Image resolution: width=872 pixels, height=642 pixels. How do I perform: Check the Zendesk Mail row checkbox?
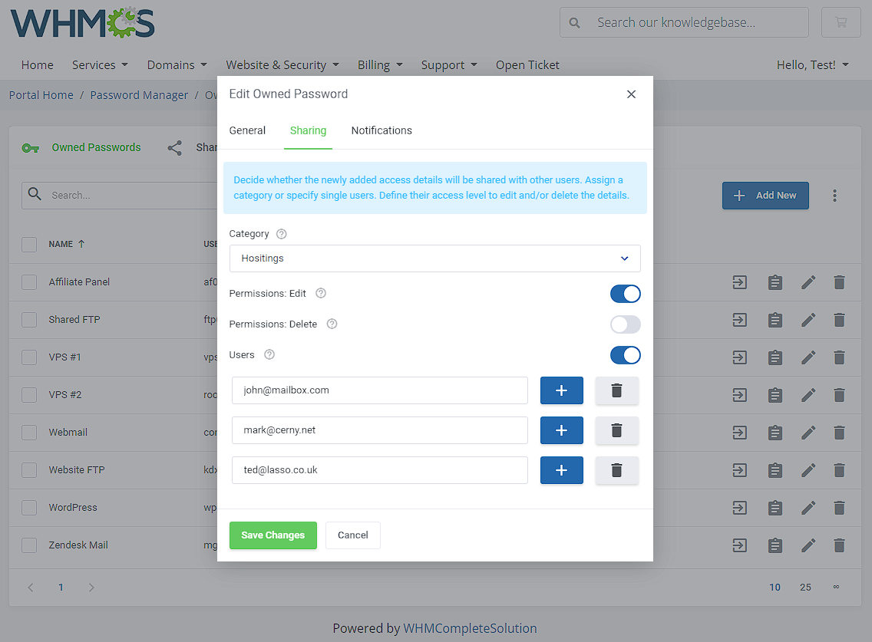pos(29,545)
